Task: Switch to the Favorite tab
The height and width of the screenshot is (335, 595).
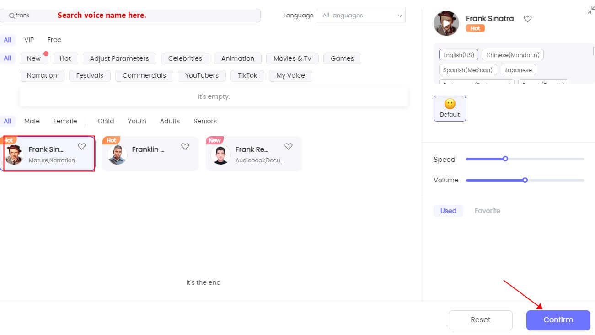Action: [488, 211]
